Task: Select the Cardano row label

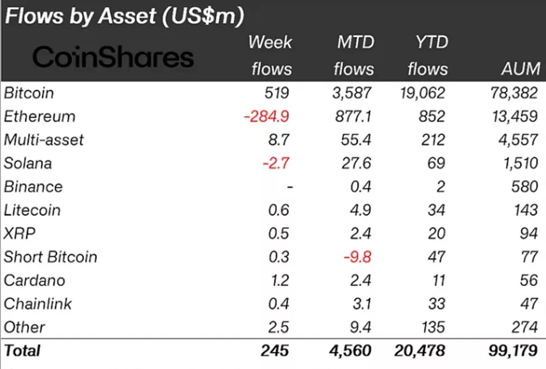Action: coord(34,280)
